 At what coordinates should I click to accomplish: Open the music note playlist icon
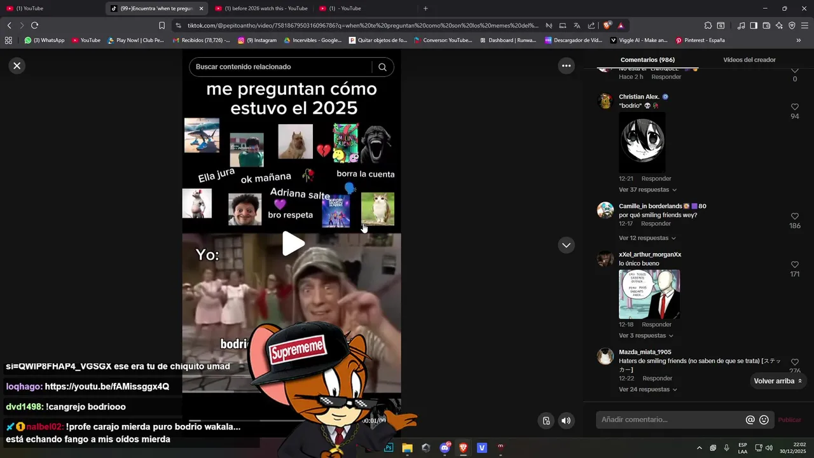[x=741, y=25]
